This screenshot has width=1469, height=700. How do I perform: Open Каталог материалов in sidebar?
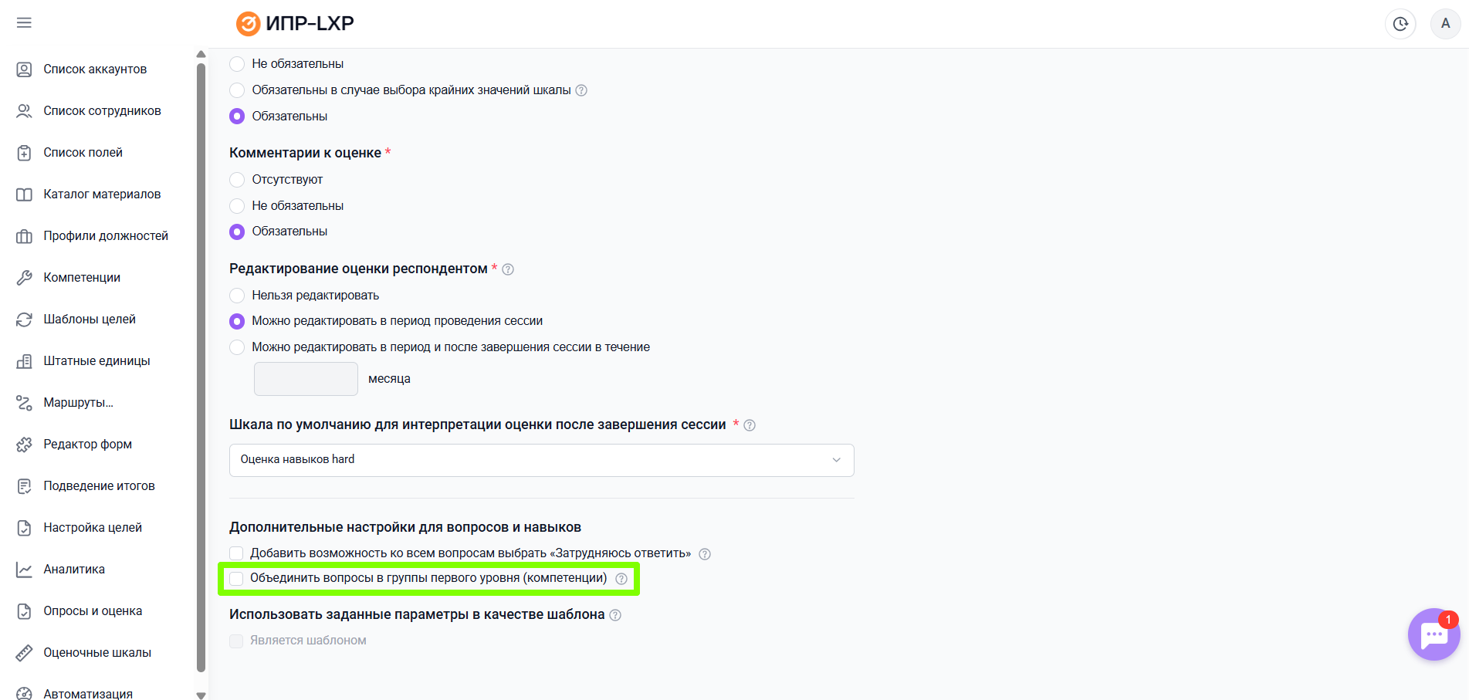pyautogui.click(x=102, y=194)
